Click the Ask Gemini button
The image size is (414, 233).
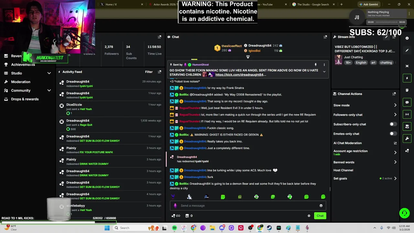368,5
